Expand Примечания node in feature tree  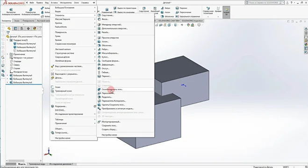[7, 54]
